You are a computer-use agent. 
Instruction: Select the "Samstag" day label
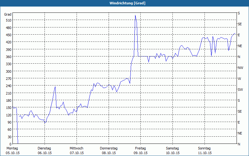tap(172, 149)
